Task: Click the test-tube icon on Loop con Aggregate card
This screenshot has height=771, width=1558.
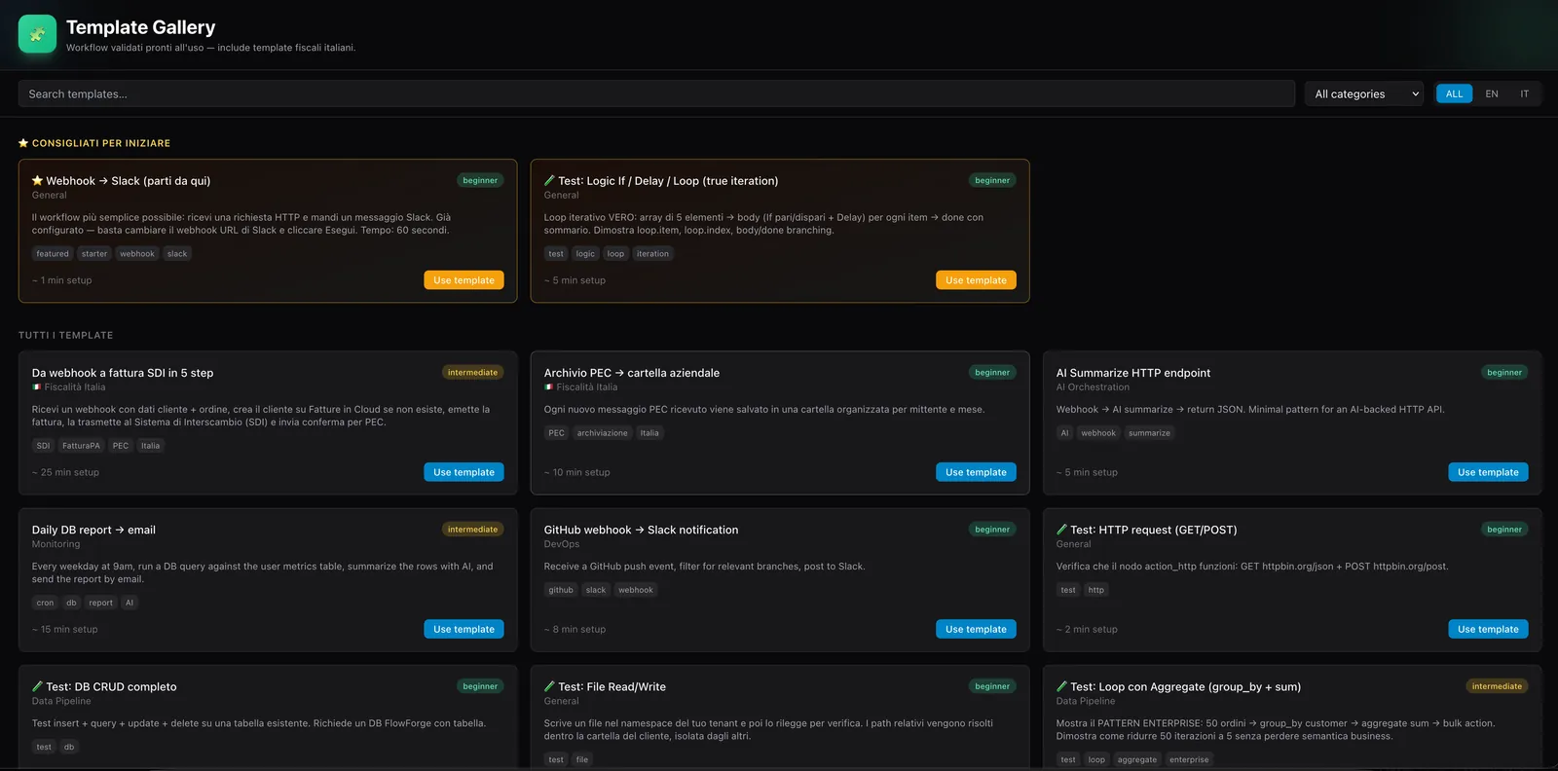Action: point(1061,686)
